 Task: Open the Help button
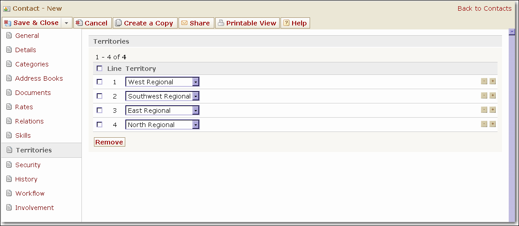click(x=295, y=23)
